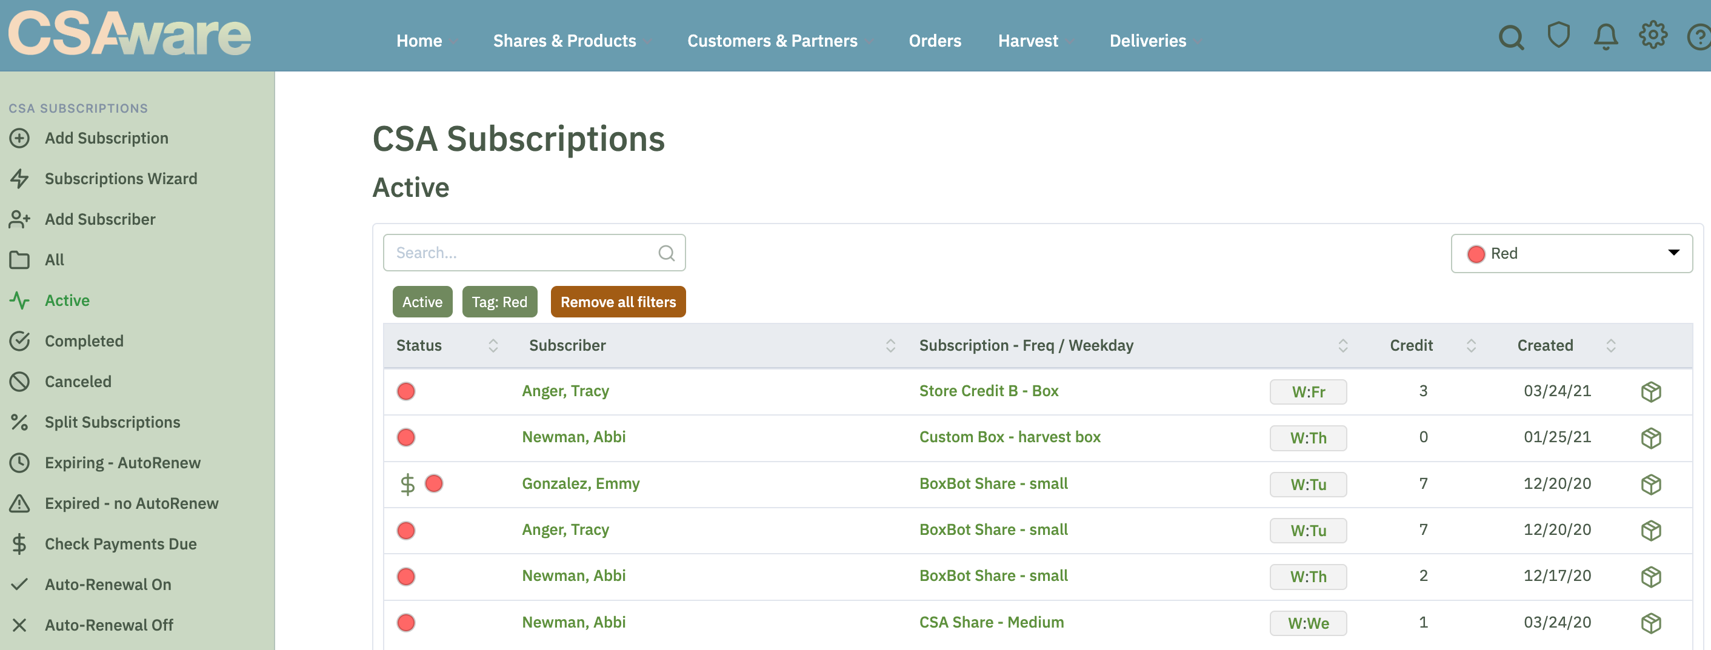The image size is (1711, 650).
Task: Open the Custom Box - harvest box subscription
Action: (x=1010, y=436)
